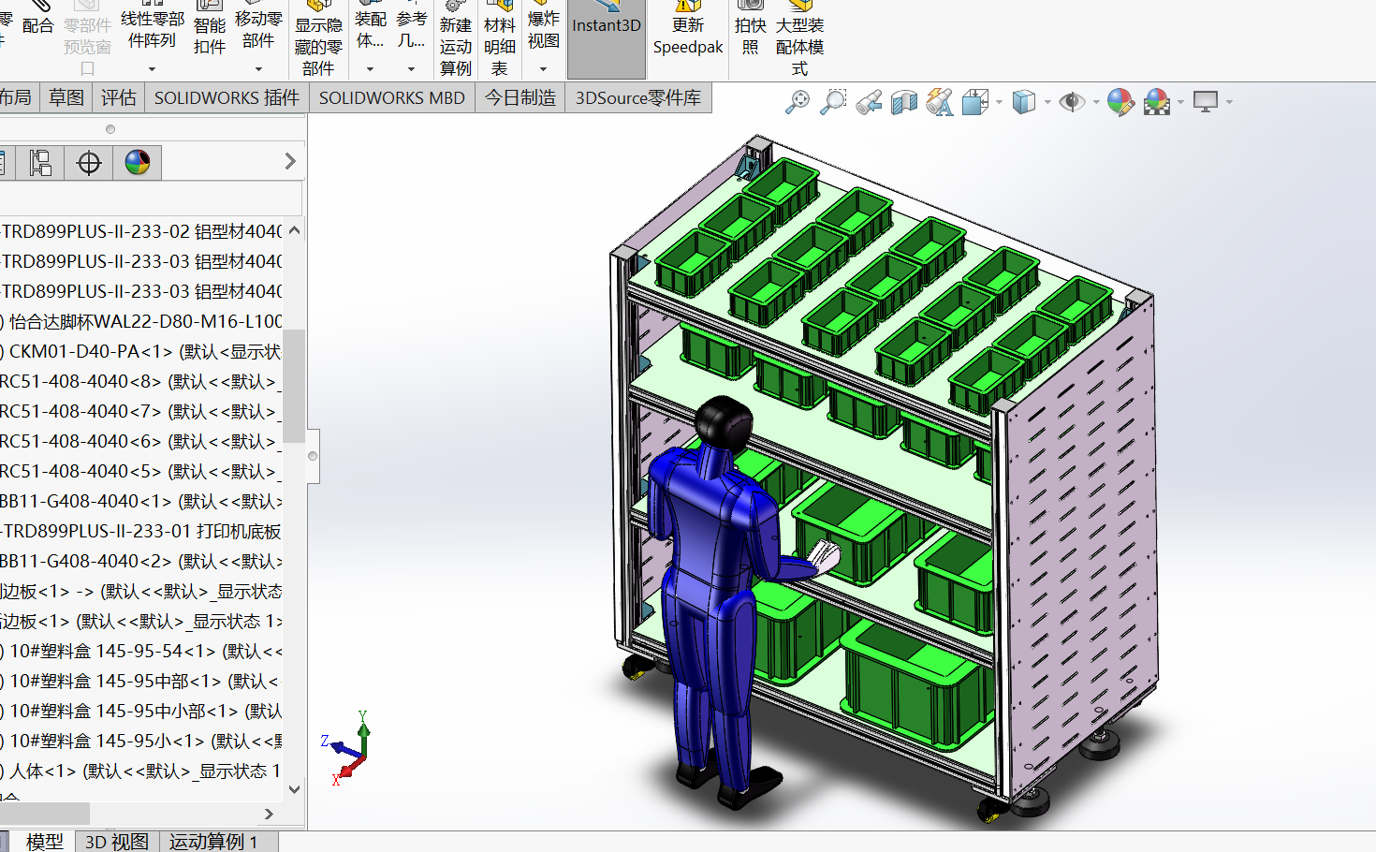Click the Zoom to Fit magnifier icon
The height and width of the screenshot is (852, 1376).
tap(798, 101)
